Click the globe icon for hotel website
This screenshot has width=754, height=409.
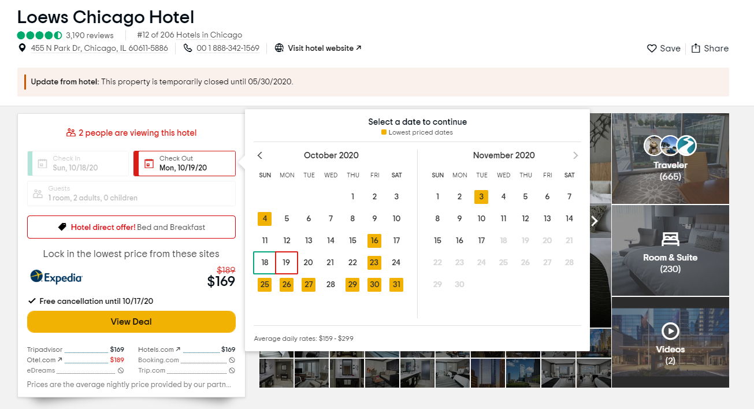[x=279, y=48]
